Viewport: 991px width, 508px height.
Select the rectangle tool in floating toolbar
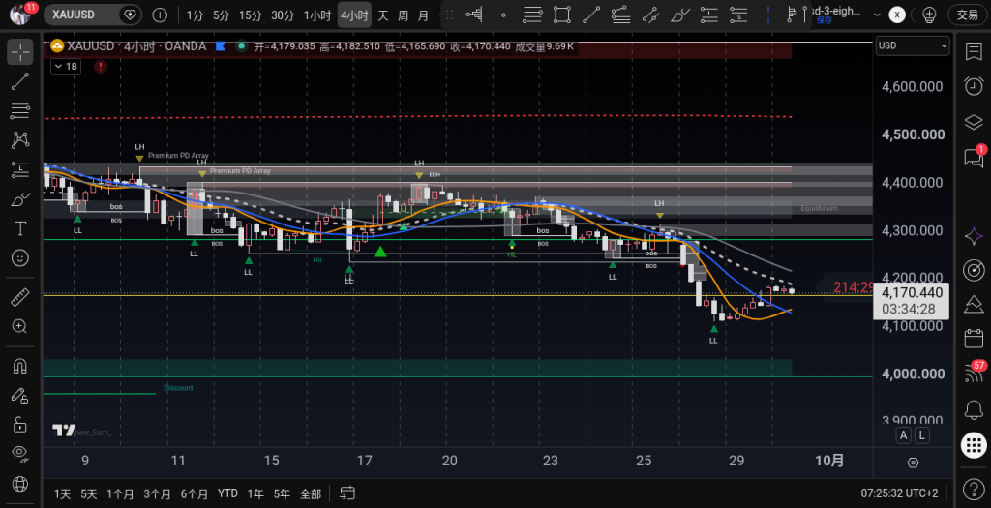[x=562, y=15]
